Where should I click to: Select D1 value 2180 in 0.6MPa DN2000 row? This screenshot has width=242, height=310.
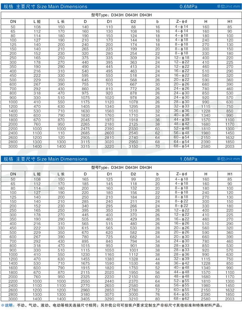pos(109,124)
